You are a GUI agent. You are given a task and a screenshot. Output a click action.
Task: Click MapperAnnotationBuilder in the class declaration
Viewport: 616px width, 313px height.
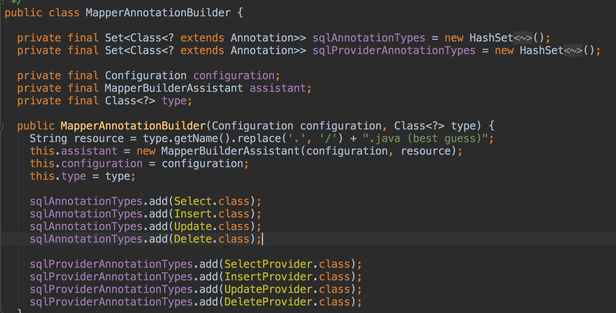coord(158,13)
